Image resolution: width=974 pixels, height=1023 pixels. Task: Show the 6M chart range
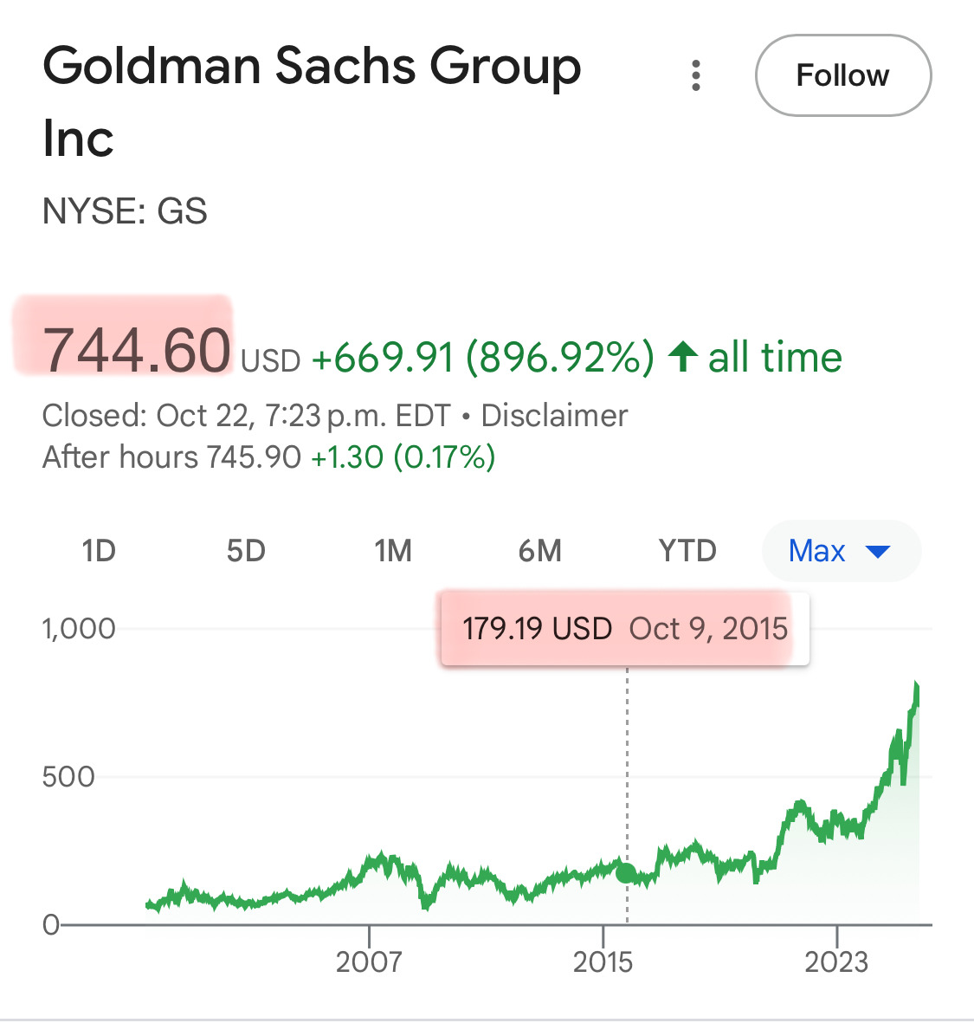(540, 551)
